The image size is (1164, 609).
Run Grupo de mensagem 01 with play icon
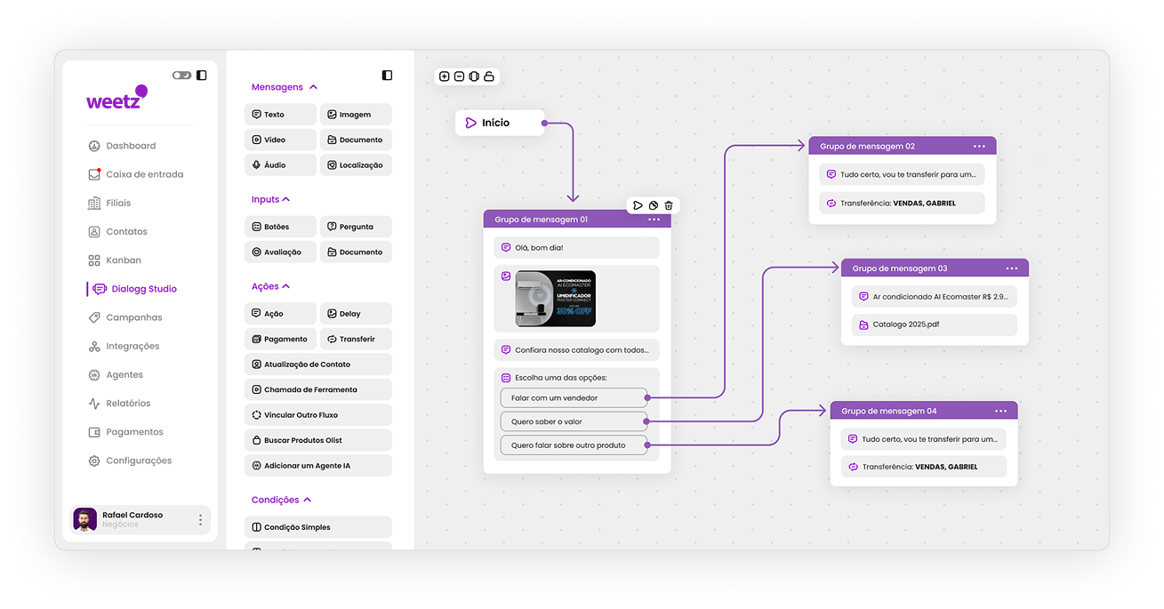click(638, 205)
